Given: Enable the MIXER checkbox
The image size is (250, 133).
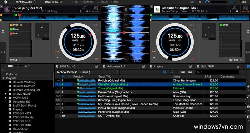Looking at the screenshot, I should 99,2.
